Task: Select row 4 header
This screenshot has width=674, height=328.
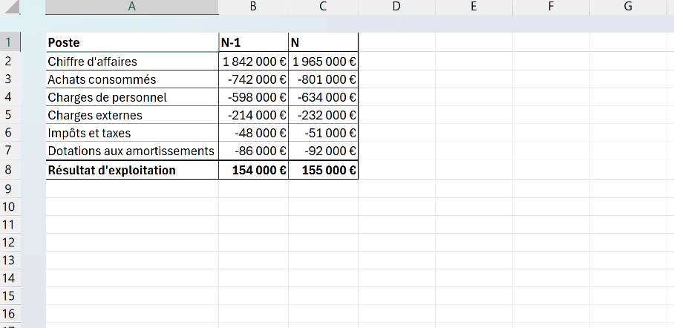Action: [x=10, y=97]
